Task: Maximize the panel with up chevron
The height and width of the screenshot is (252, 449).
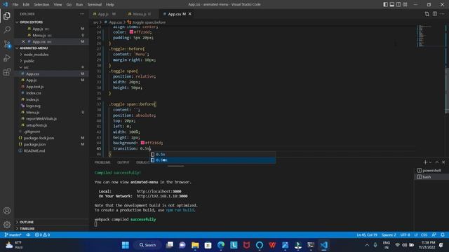Action: tap(437, 162)
